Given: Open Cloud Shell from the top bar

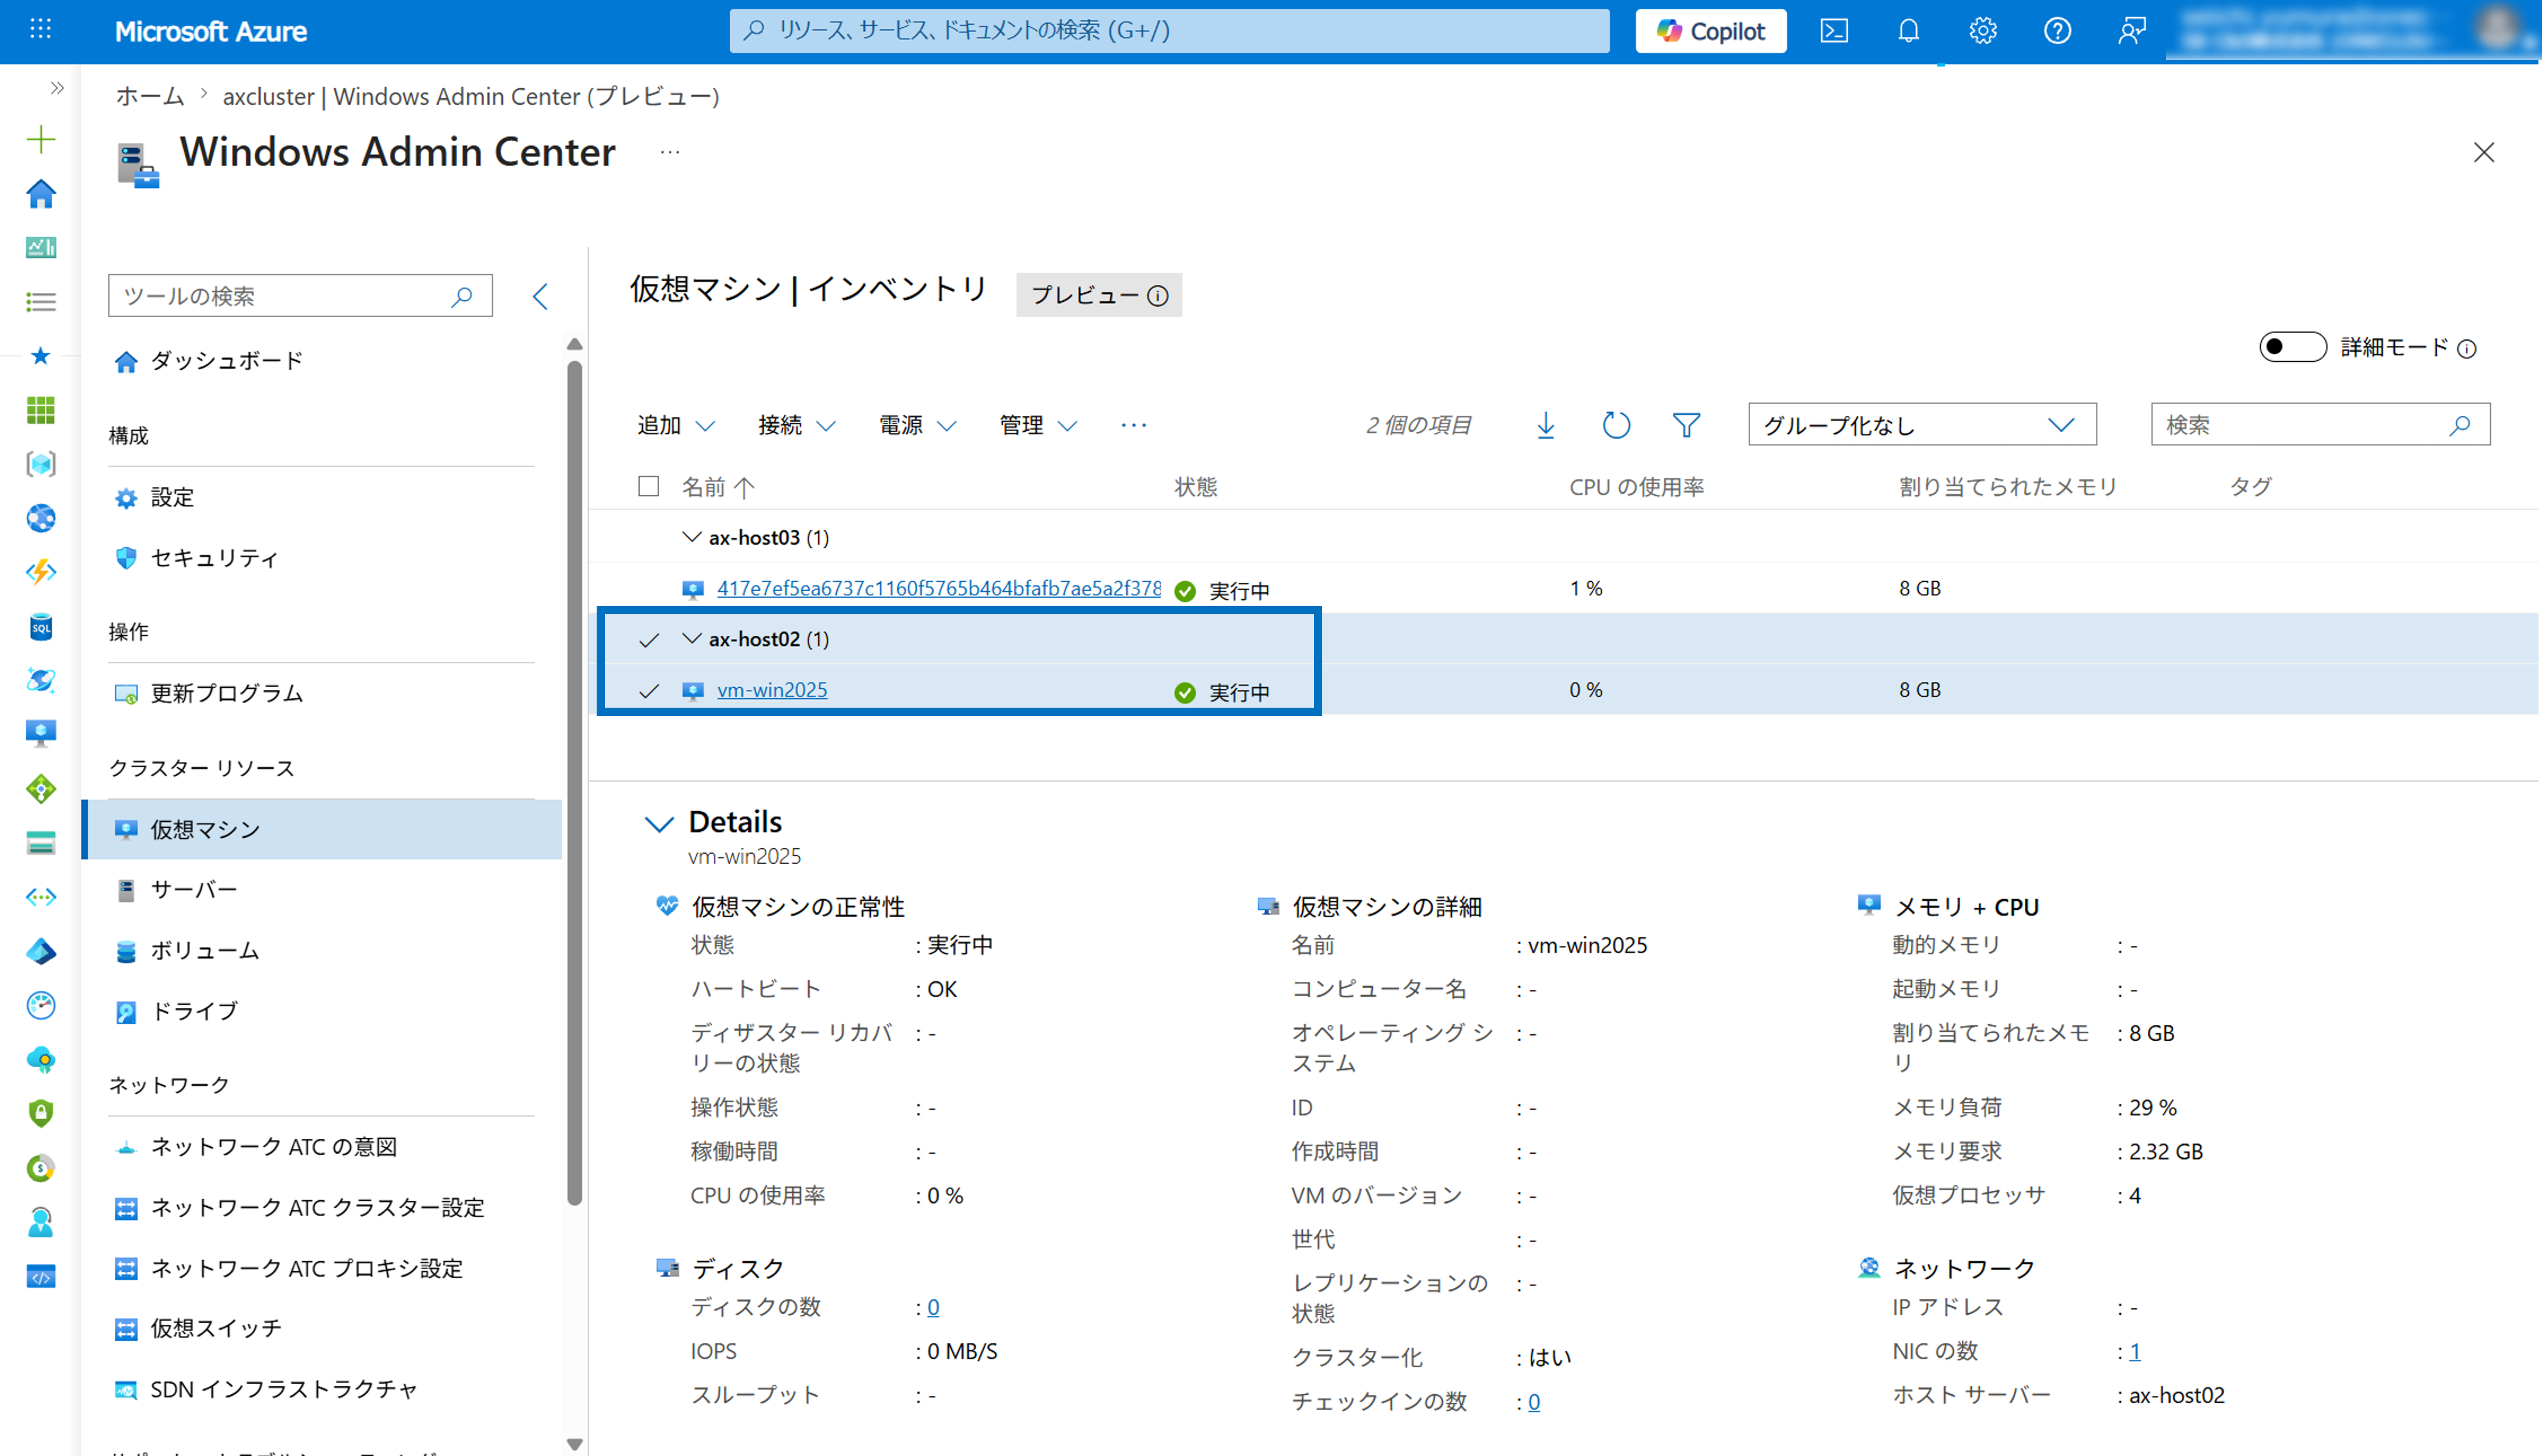Looking at the screenshot, I should [1834, 31].
